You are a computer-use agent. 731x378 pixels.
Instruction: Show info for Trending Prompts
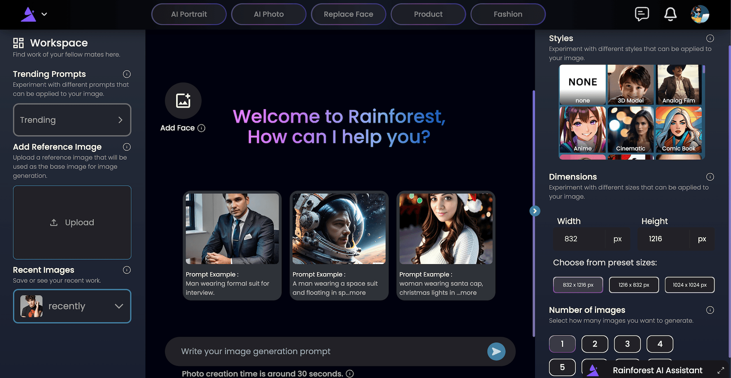127,74
